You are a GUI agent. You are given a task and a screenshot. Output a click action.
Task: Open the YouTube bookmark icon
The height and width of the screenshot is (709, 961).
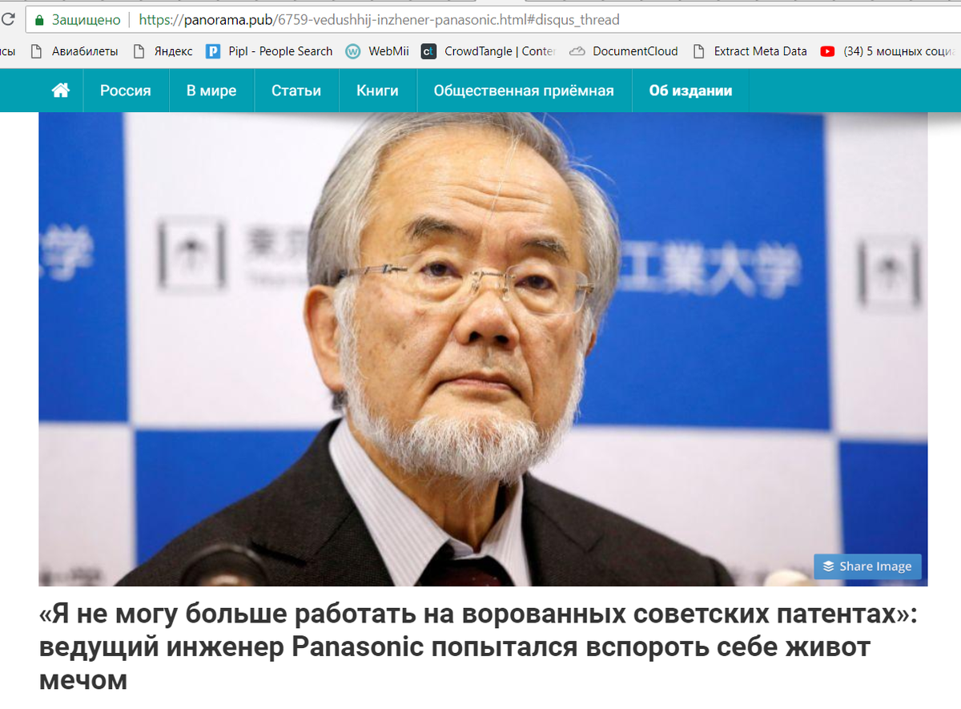pyautogui.click(x=827, y=51)
